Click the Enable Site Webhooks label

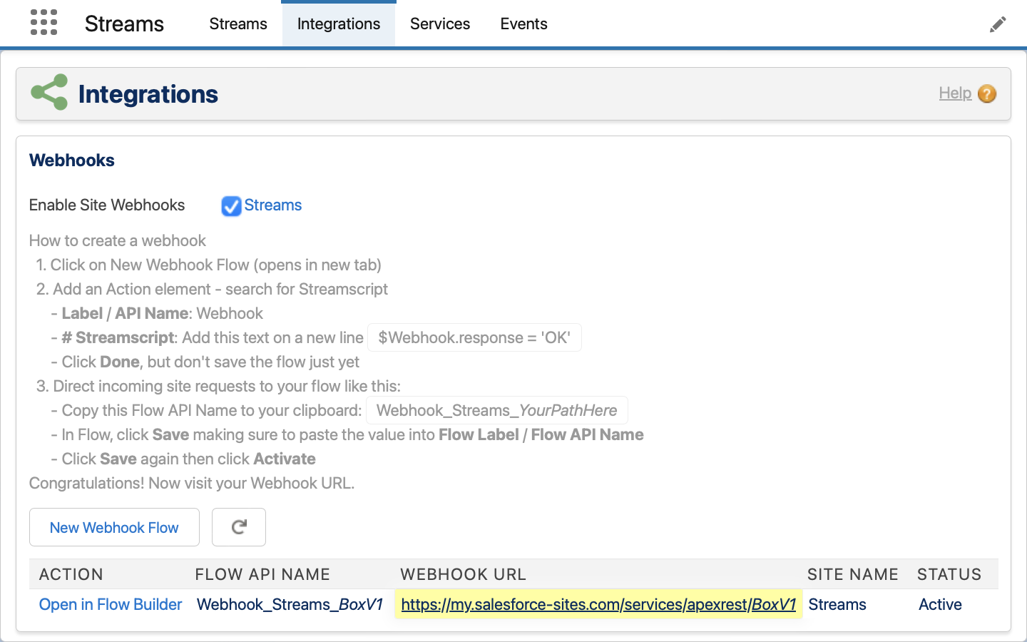point(107,205)
